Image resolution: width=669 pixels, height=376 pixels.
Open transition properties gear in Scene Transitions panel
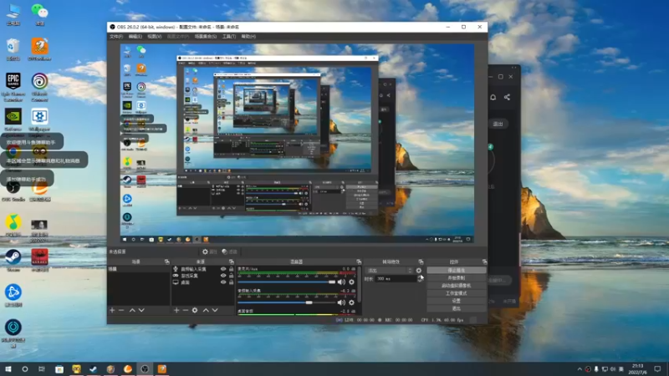pyautogui.click(x=419, y=270)
